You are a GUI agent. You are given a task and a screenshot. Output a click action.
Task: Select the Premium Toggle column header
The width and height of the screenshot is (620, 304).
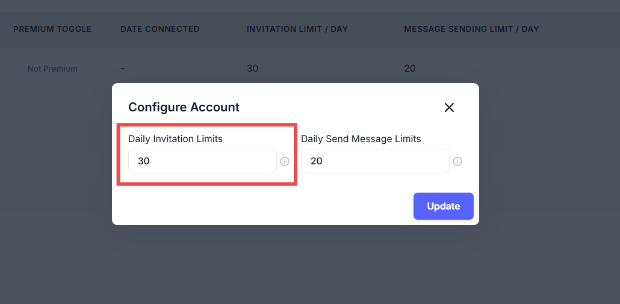52,29
